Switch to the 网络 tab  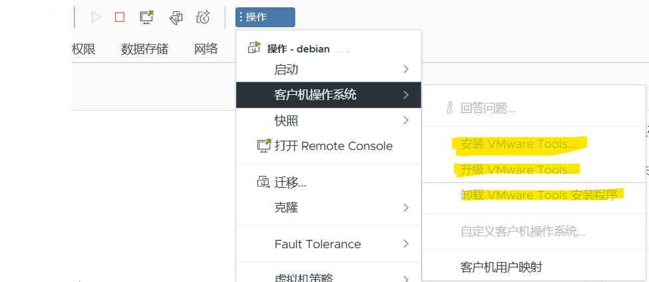coord(206,49)
